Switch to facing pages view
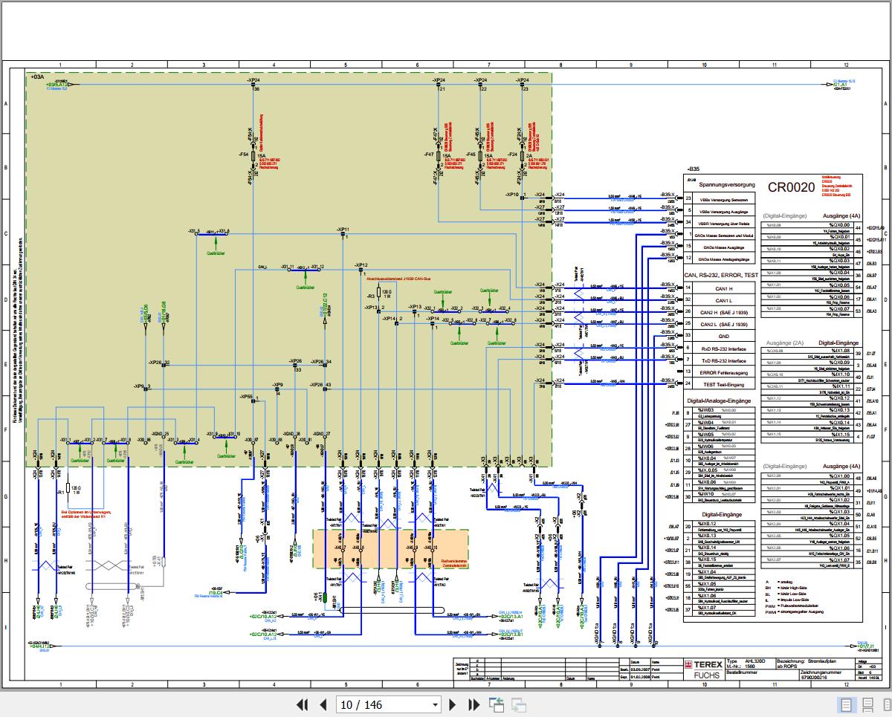This screenshot has width=892, height=717. click(886, 704)
